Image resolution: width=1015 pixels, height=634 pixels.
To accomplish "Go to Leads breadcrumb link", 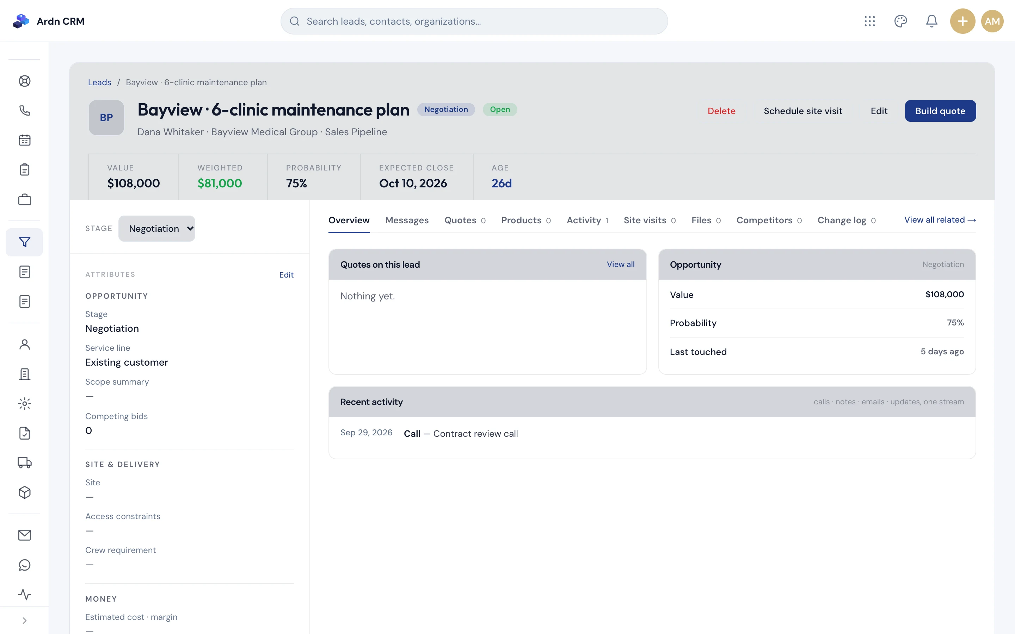I will [x=99, y=82].
